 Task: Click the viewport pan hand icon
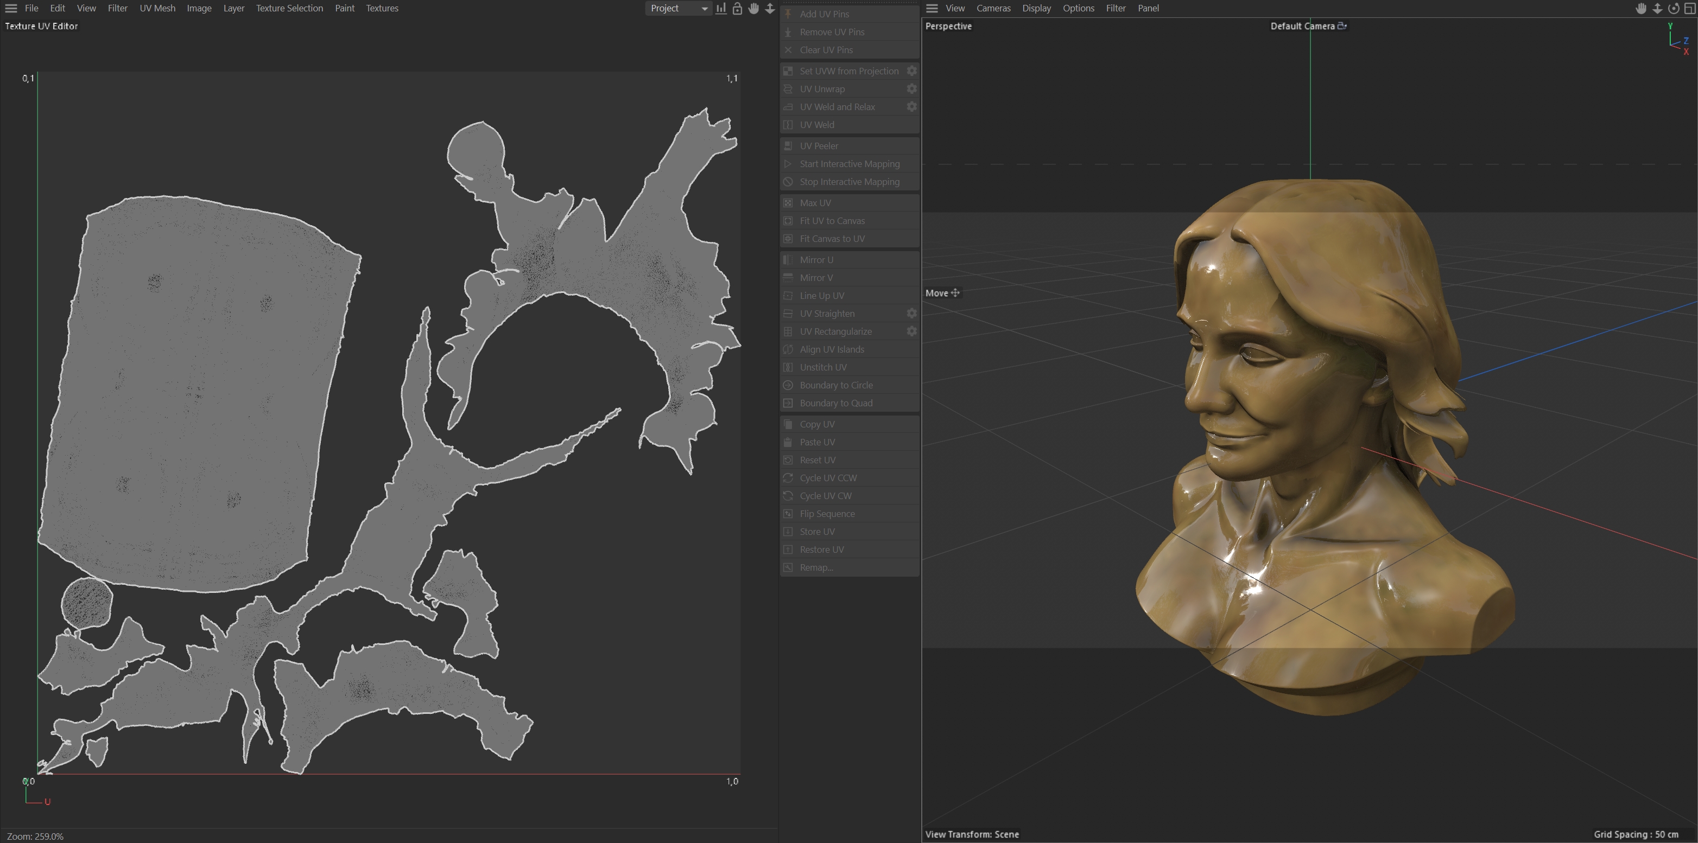click(x=1640, y=9)
